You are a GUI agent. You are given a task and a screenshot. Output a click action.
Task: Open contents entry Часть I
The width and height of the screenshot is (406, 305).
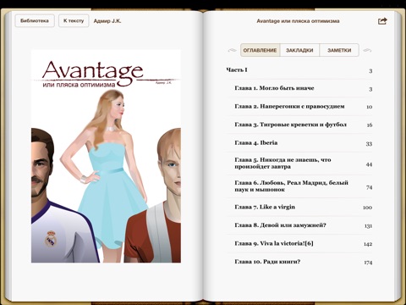(299, 70)
